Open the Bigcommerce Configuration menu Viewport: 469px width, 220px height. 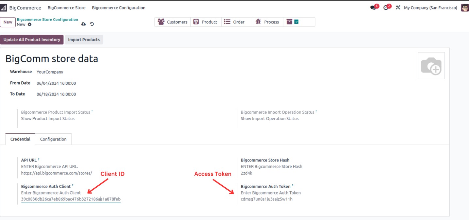119,8
